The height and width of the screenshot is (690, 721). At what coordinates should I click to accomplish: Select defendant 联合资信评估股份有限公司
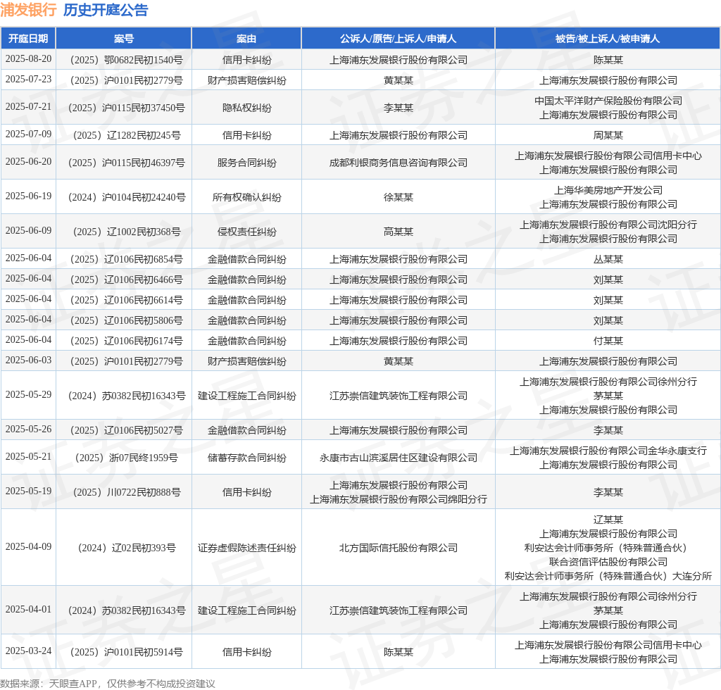pos(608,562)
